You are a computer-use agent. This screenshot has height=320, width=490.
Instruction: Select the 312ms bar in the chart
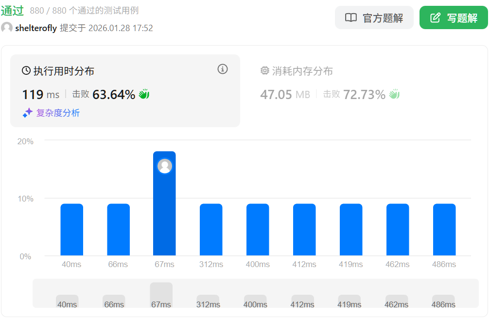(211, 230)
